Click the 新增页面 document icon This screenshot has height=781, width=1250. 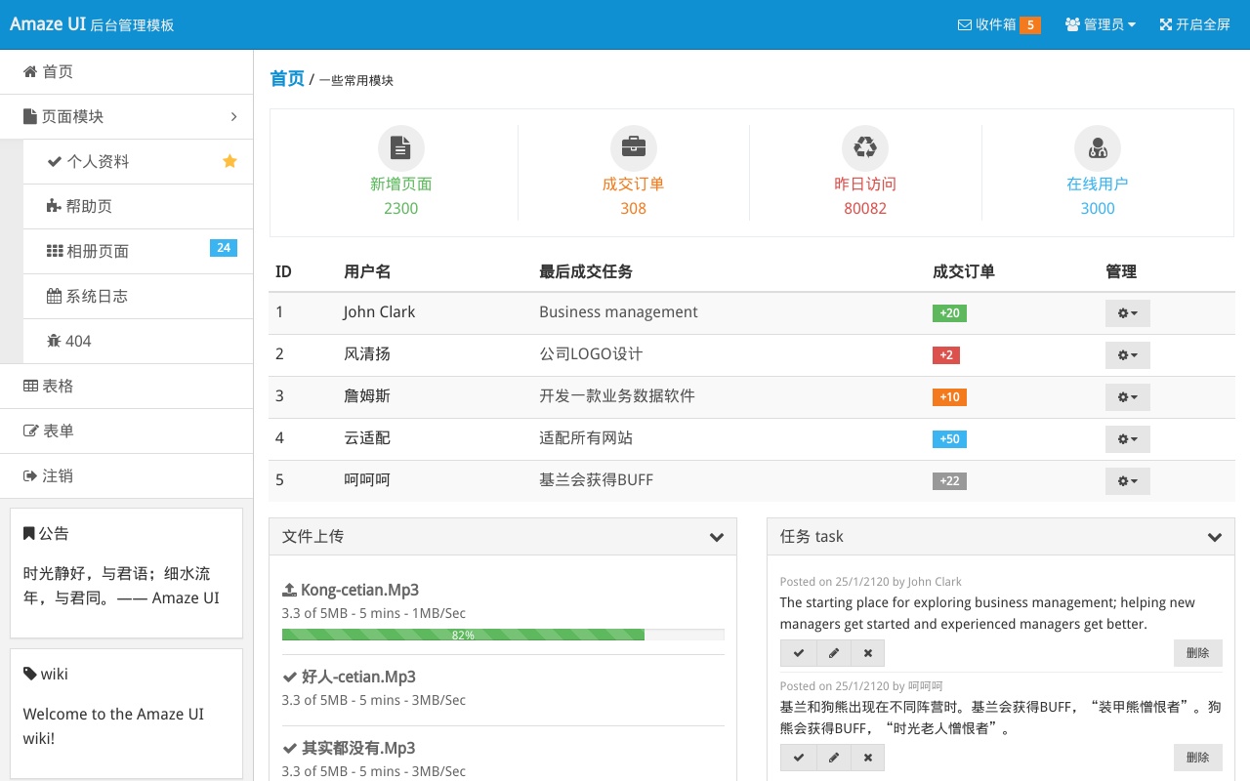tap(401, 148)
